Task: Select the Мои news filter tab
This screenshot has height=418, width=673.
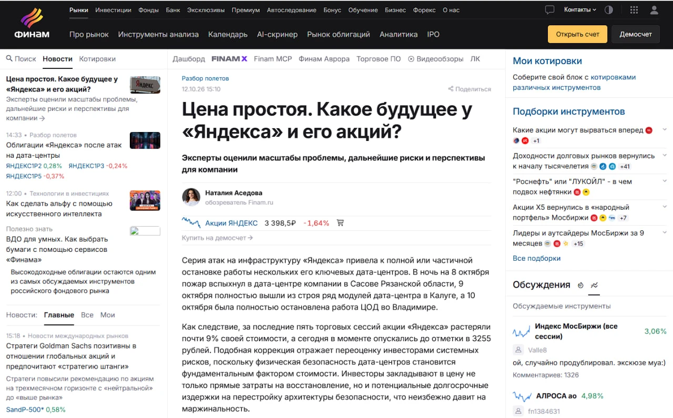Action: pyautogui.click(x=107, y=315)
